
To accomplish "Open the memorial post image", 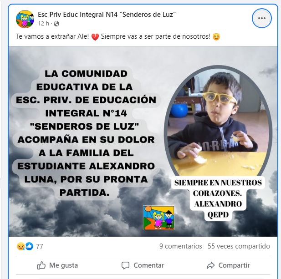I will point(143,141).
